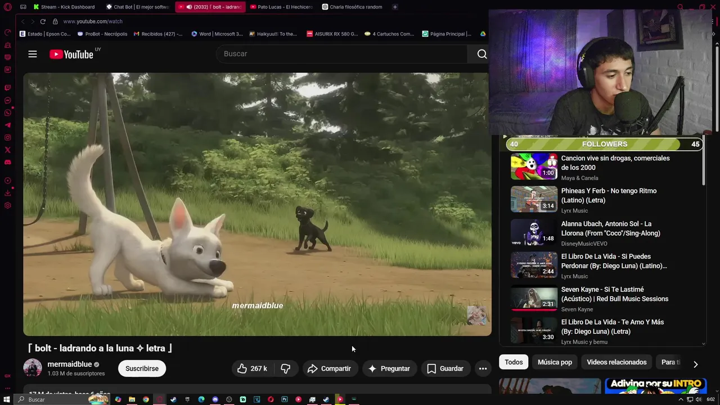Open the sidebar Player icon
Screen dimensions: 720x405
click(7, 181)
